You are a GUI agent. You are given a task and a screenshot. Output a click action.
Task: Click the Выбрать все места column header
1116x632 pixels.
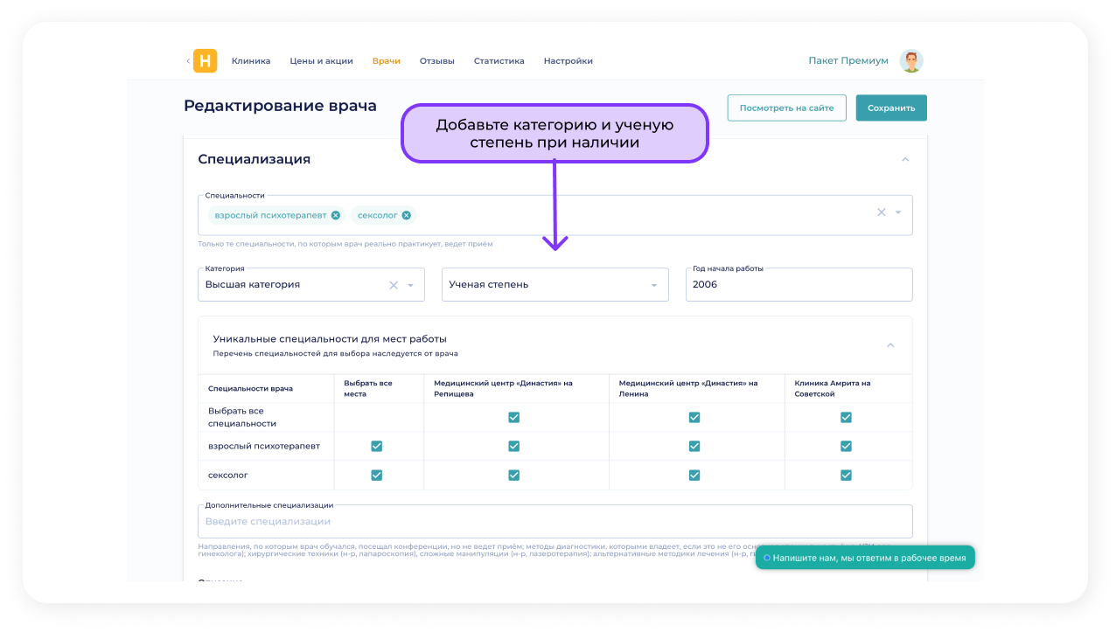coord(367,388)
